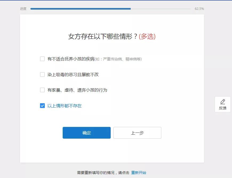This screenshot has height=178, width=232.
Task: Select the checked blue checkbox
Action: click(x=42, y=105)
